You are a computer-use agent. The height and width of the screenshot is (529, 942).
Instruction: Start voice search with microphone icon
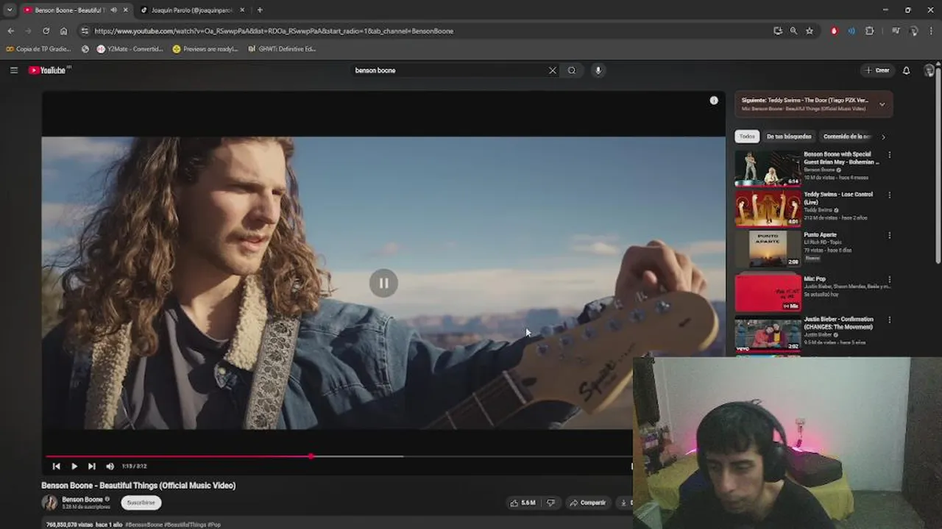click(598, 71)
